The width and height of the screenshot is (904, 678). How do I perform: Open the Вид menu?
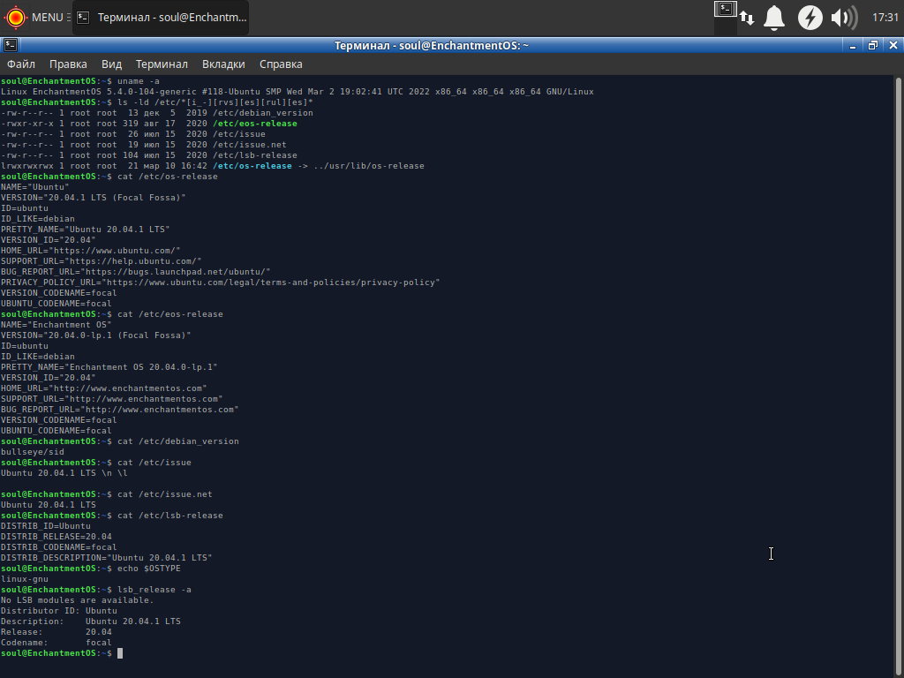(x=111, y=64)
